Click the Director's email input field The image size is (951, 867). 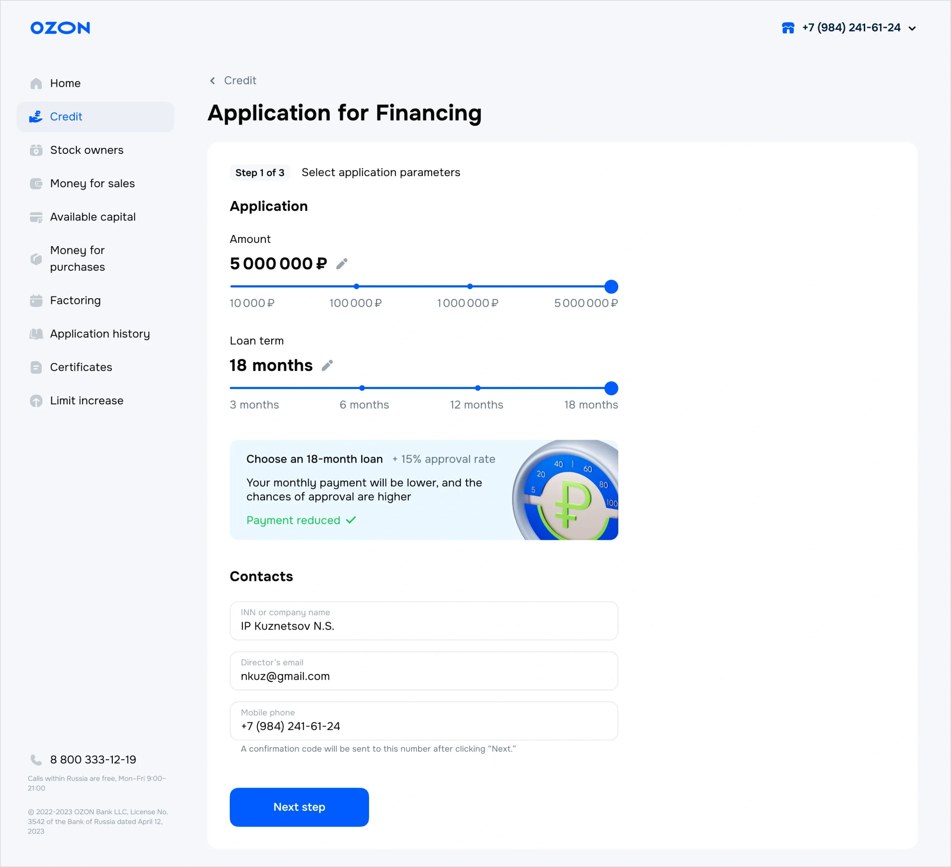point(423,671)
